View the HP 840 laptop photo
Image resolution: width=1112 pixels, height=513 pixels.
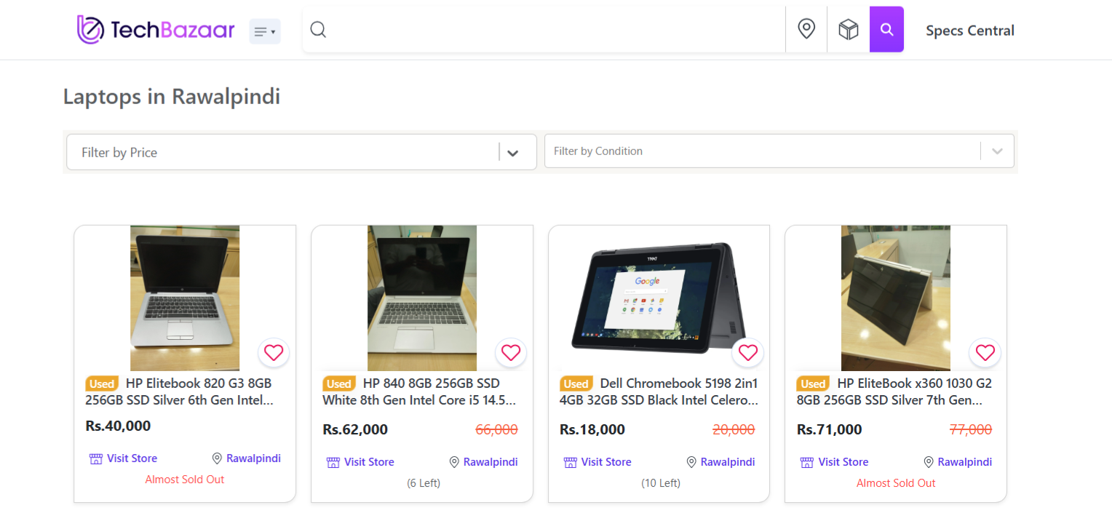[x=422, y=298]
